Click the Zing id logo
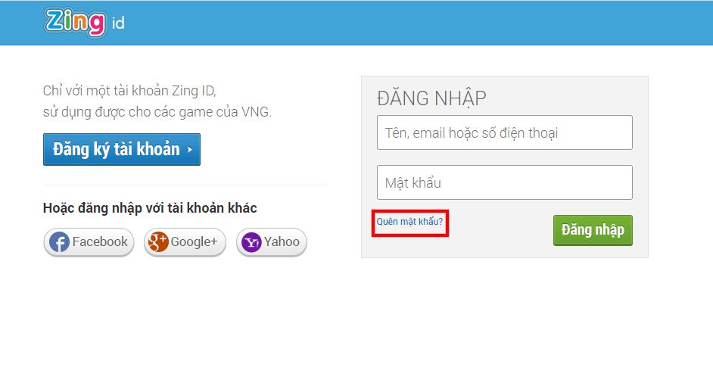Image resolution: width=713 pixels, height=386 pixels. [85, 22]
